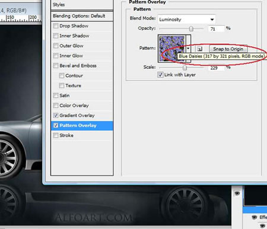Viewport: 267px width, 229px height.
Task: Disable the Gradient Overlay checkbox
Action: (x=56, y=115)
